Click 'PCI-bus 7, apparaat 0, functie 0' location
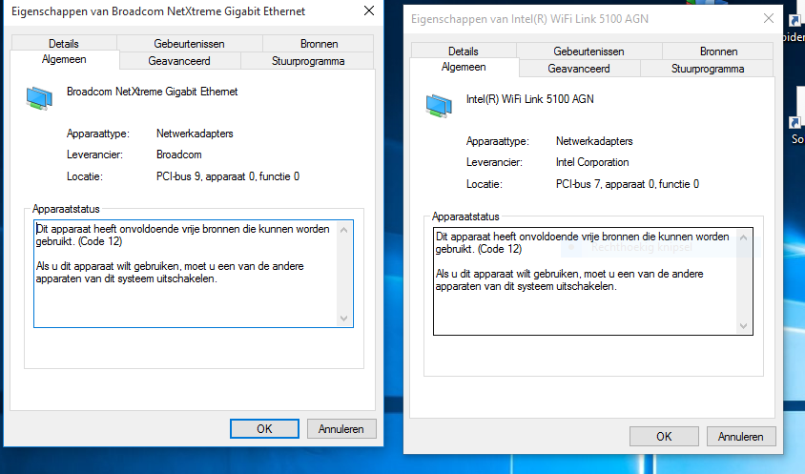Viewport: 805px width, 474px height. click(628, 184)
